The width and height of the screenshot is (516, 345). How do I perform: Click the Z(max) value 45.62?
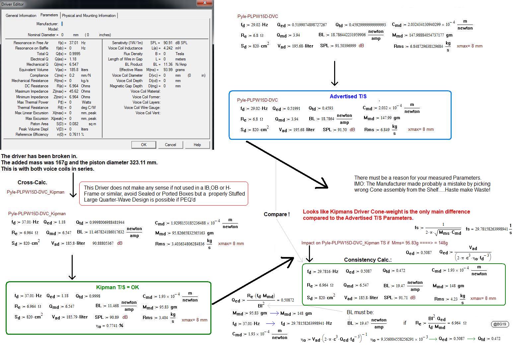click(x=74, y=91)
